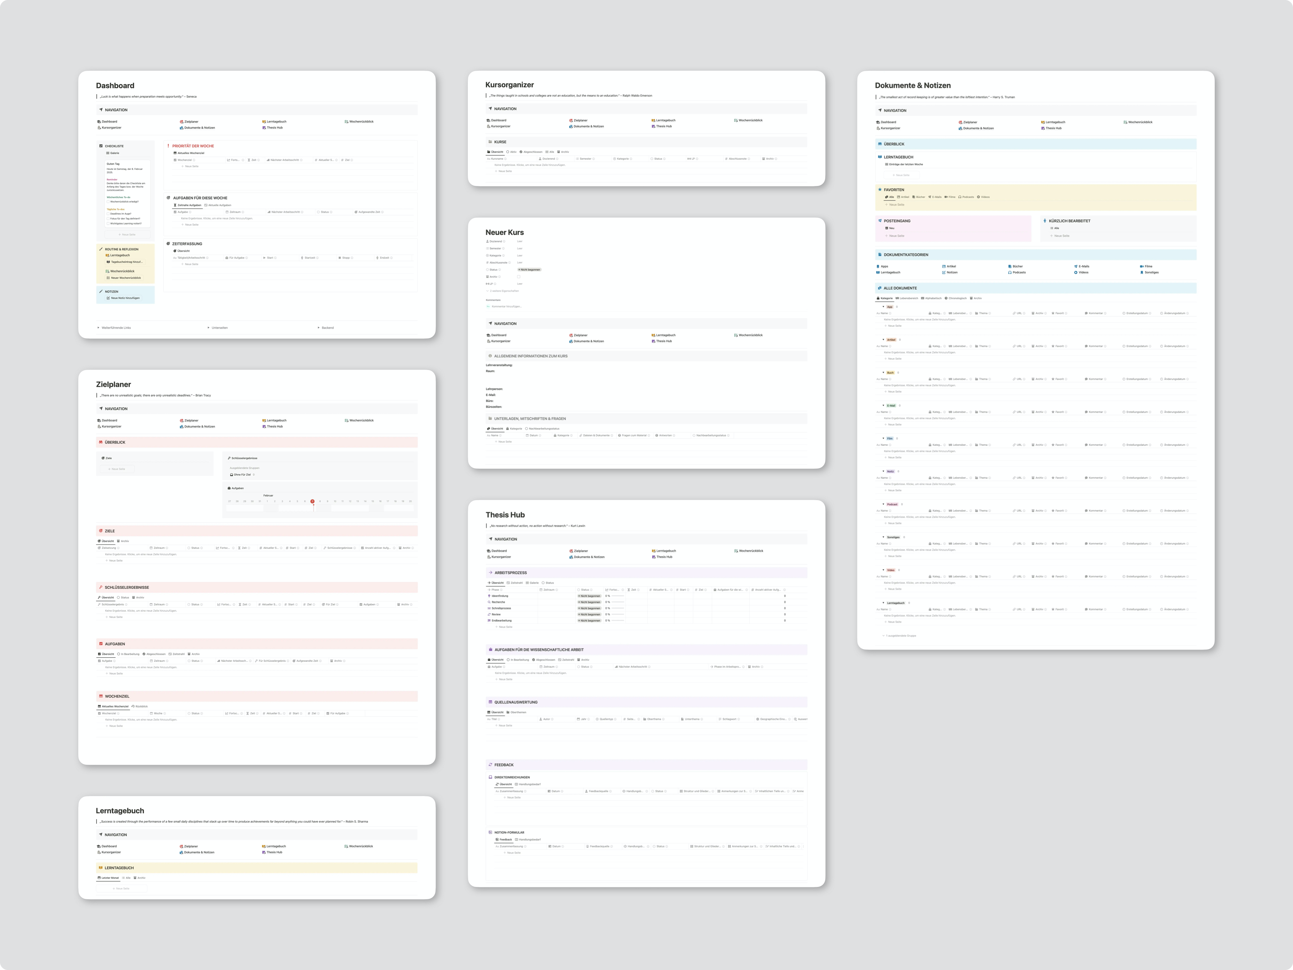1293x970 pixels.
Task: Click the Ideenfindung progress bar in Thesis Hub
Action: (618, 596)
